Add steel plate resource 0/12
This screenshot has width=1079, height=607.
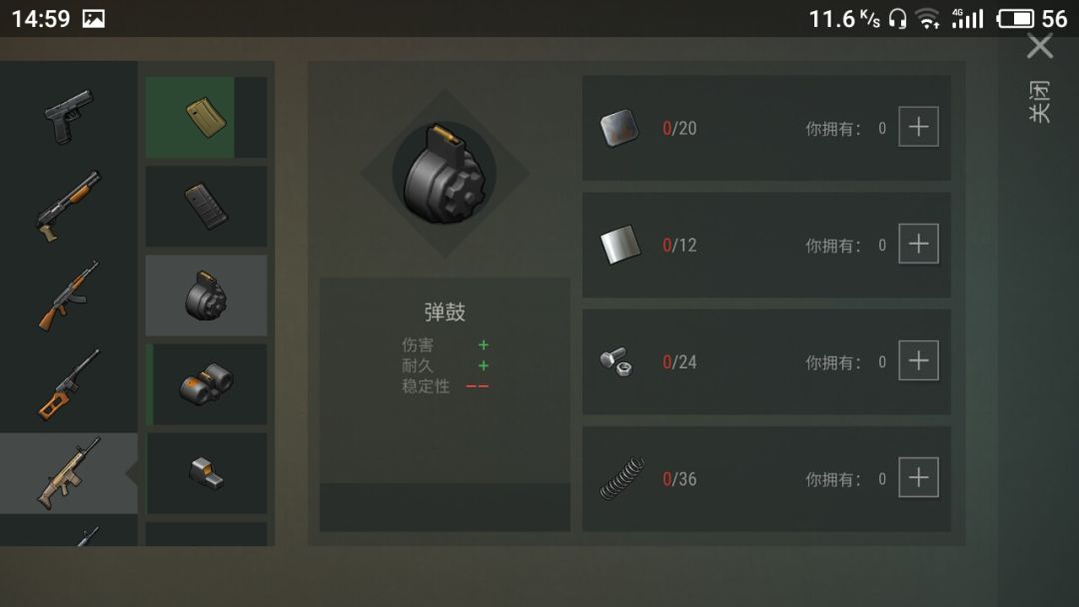pos(919,244)
